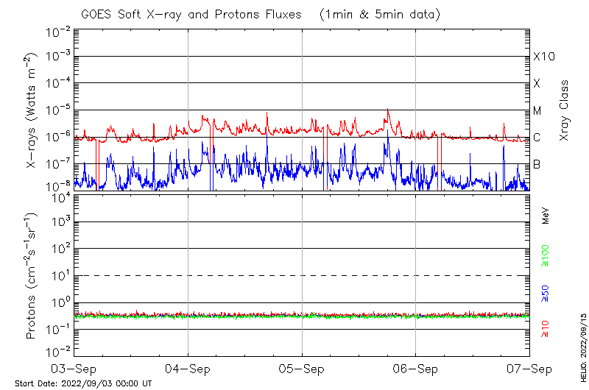This screenshot has width=589, height=390.
Task: Select the C flare class label
Action: pyautogui.click(x=537, y=138)
